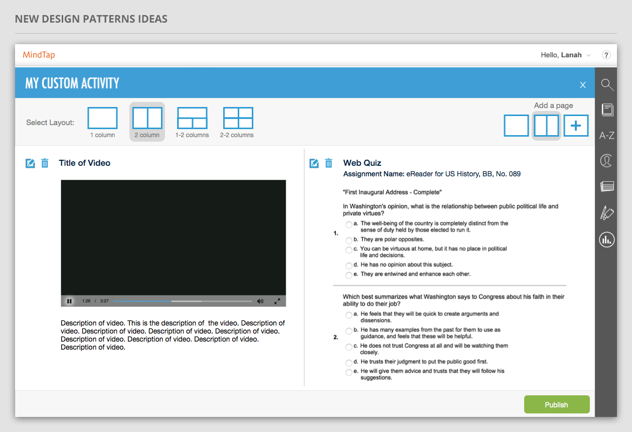The width and height of the screenshot is (632, 432).
Task: Click the analytics bar chart sidebar icon
Action: point(607,240)
